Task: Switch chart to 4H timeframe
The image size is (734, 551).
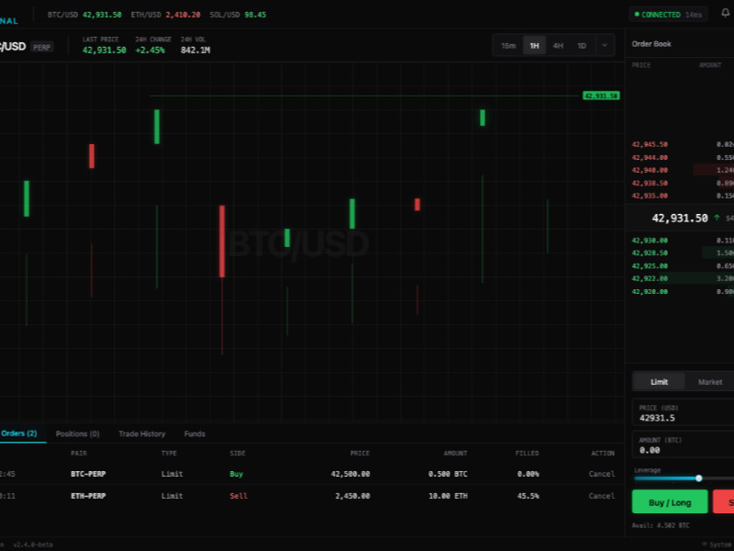Action: (x=558, y=46)
